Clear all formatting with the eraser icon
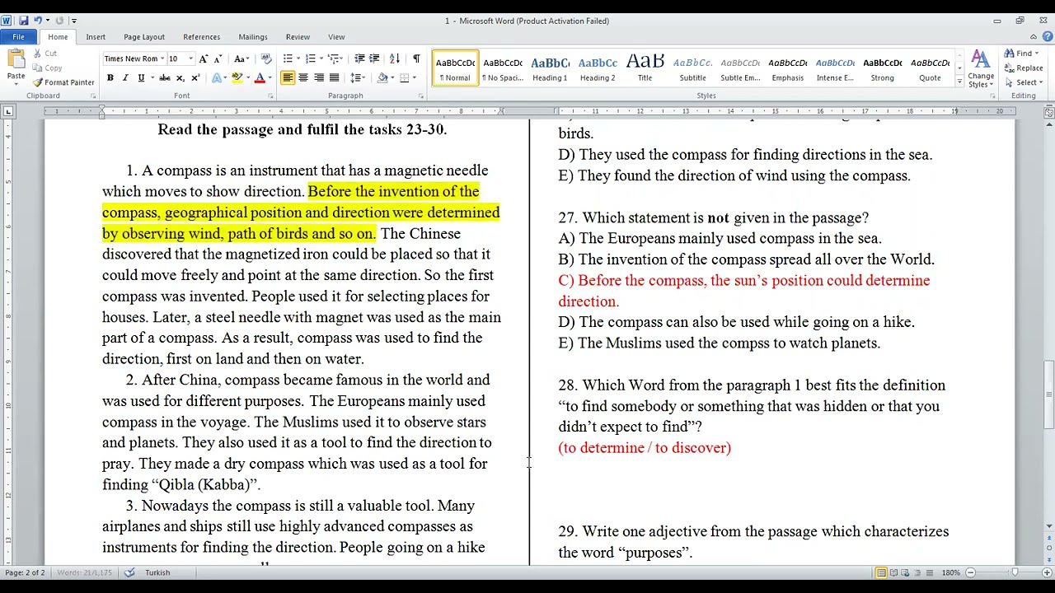Viewport: 1055px width, 593px height. coord(266,59)
